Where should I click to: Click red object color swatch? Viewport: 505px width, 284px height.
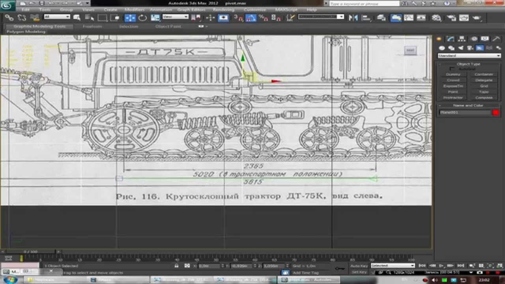[496, 112]
